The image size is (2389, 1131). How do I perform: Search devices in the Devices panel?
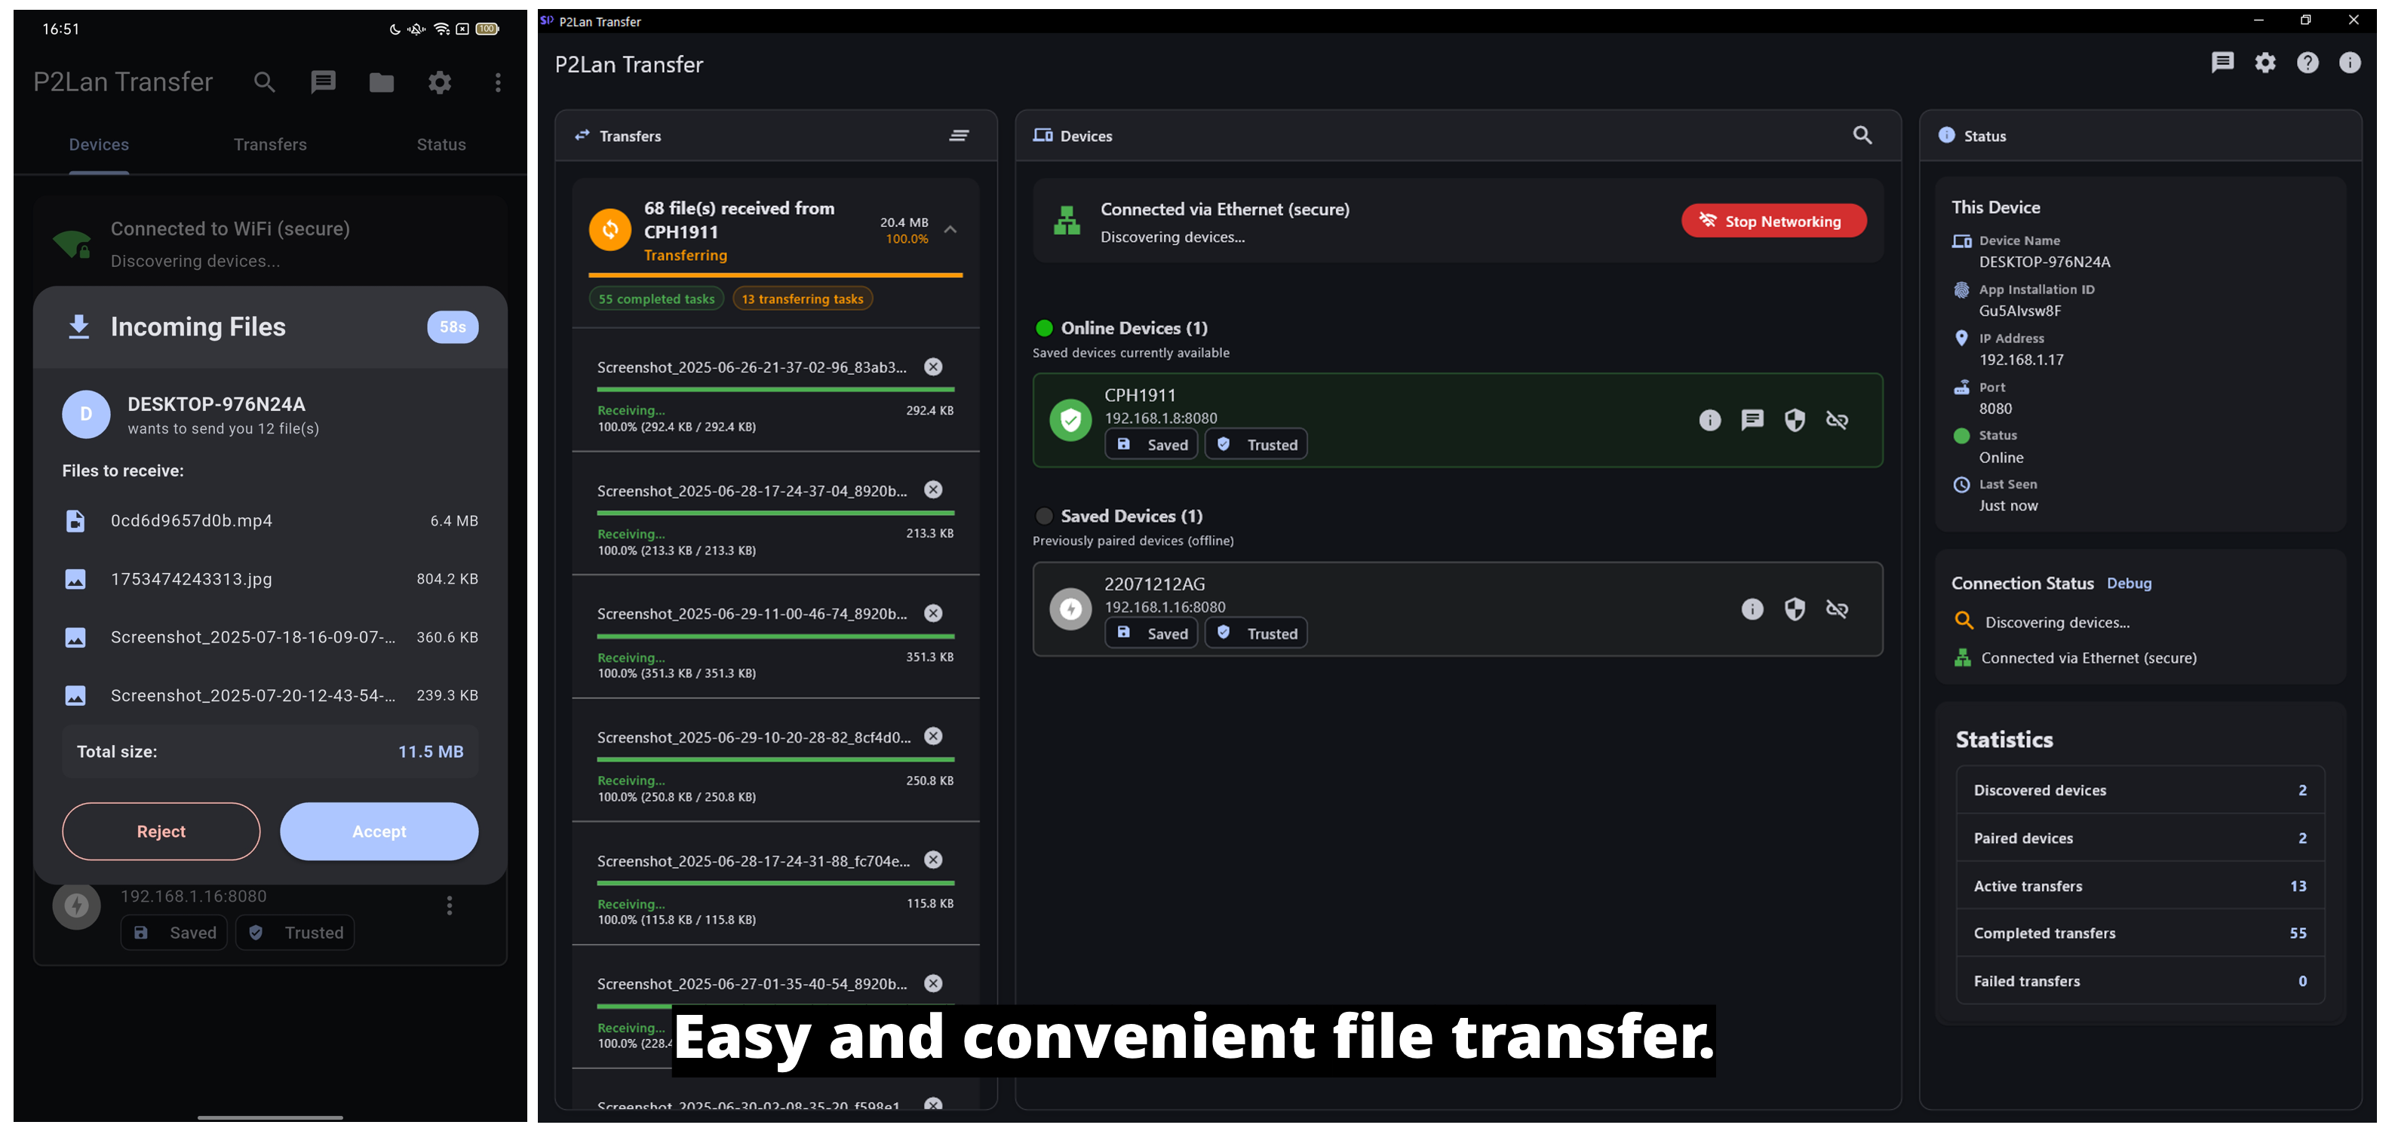pyautogui.click(x=1862, y=136)
